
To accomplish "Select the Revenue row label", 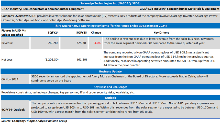I will (7, 43).
